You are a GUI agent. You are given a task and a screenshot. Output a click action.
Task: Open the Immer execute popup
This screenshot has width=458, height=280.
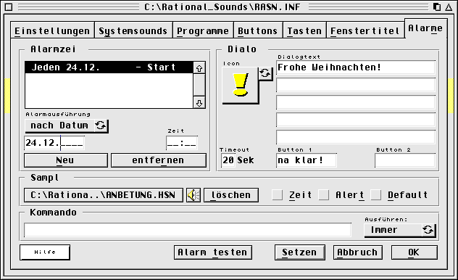tap(393, 230)
